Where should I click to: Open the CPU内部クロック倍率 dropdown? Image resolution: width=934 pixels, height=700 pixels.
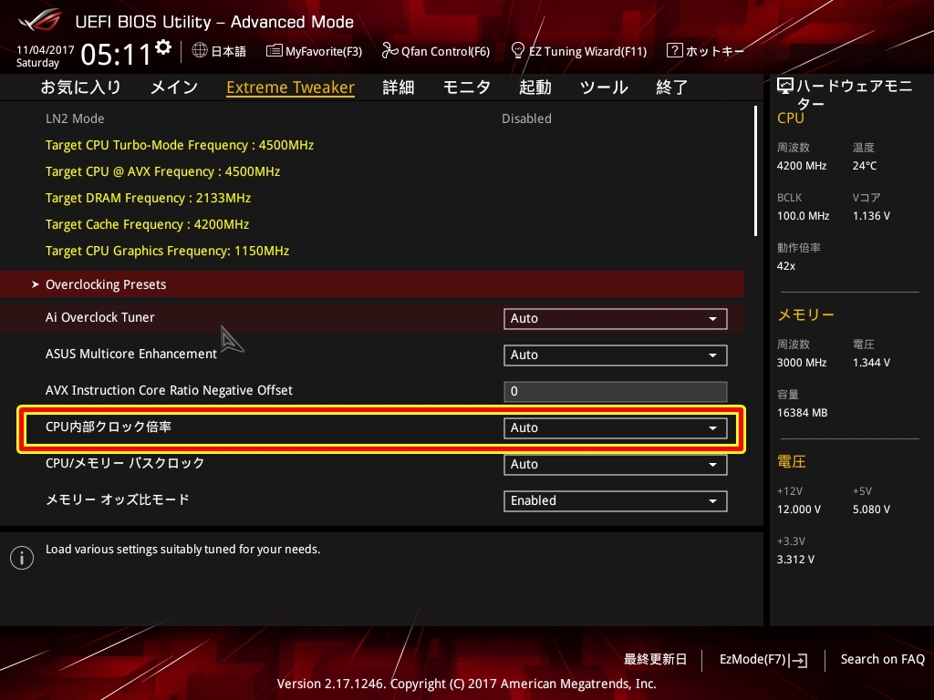point(616,428)
